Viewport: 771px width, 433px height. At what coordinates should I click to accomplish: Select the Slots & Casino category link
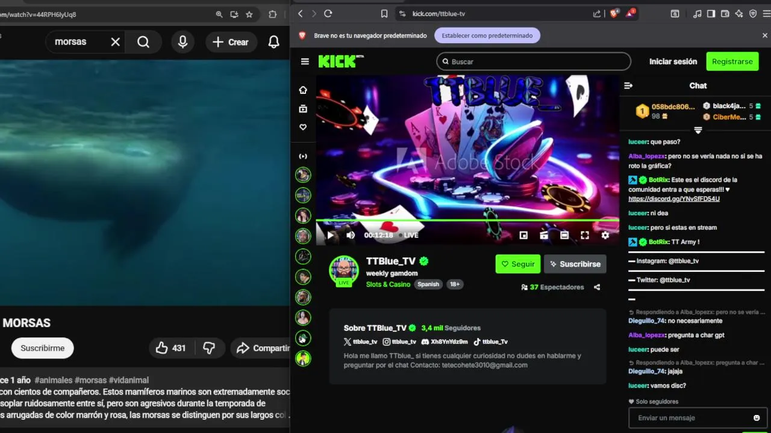click(x=388, y=284)
